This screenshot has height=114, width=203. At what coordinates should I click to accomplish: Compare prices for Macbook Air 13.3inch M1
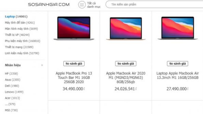coord(177,64)
